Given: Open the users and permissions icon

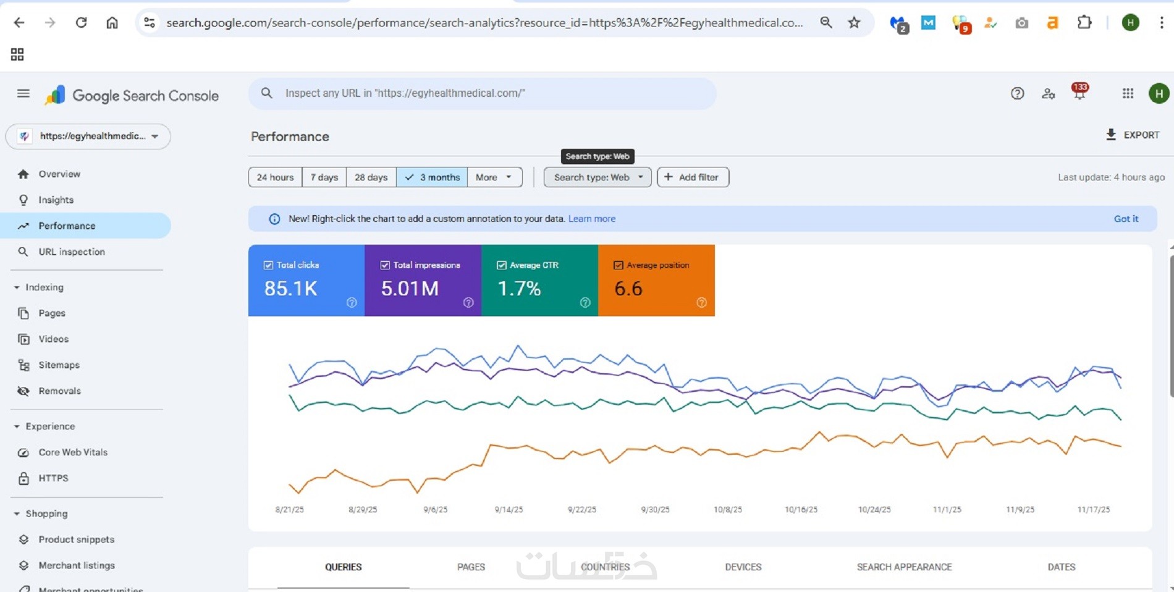Looking at the screenshot, I should click(1048, 93).
